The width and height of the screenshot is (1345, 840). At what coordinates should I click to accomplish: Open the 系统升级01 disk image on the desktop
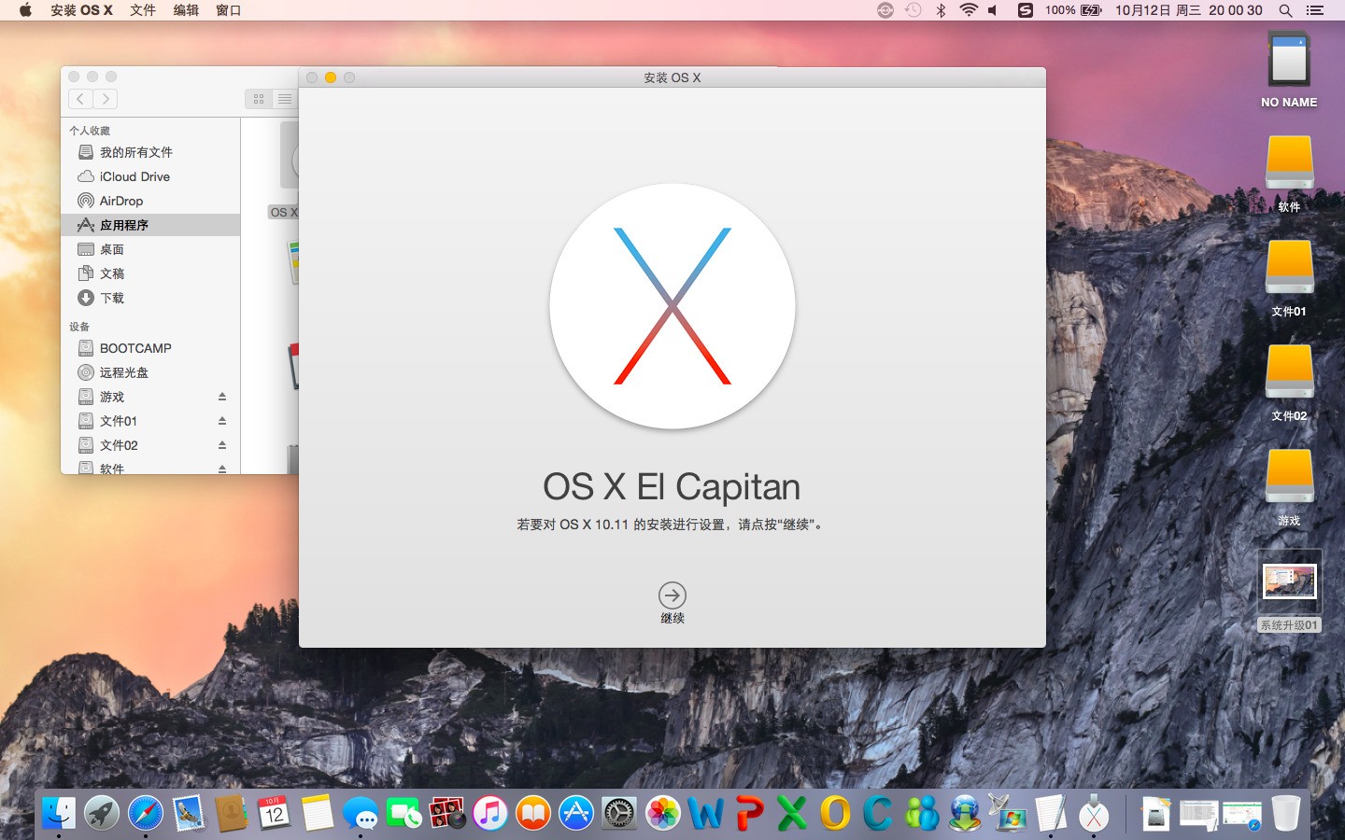[1289, 581]
